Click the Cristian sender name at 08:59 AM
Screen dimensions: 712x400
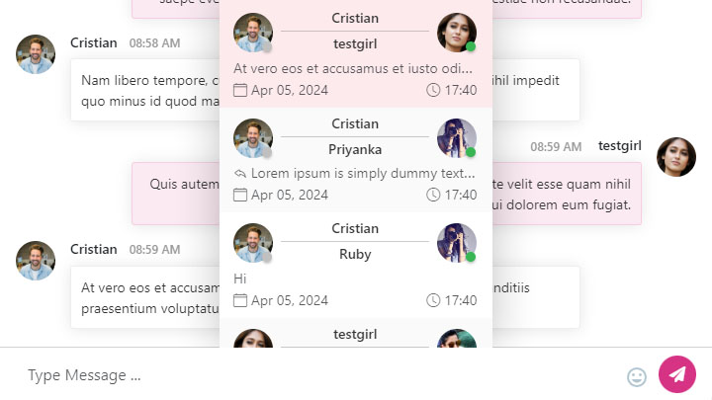coord(94,249)
